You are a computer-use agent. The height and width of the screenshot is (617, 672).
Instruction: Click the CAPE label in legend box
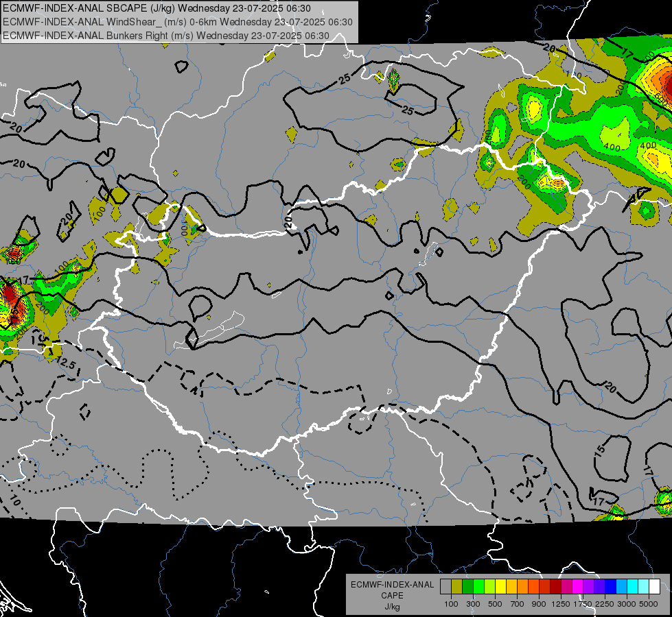pyautogui.click(x=392, y=596)
